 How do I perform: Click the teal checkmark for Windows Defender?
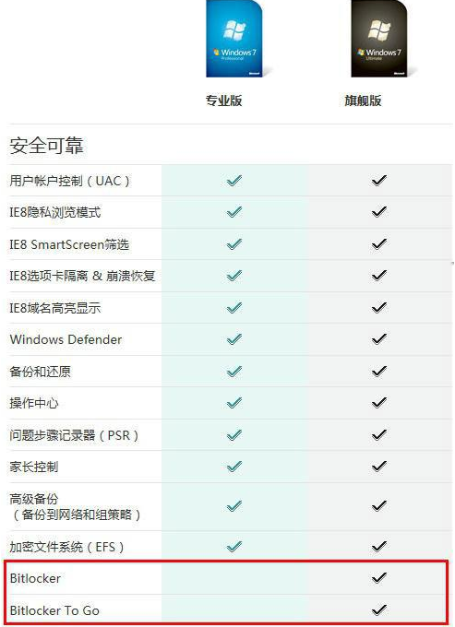234,339
